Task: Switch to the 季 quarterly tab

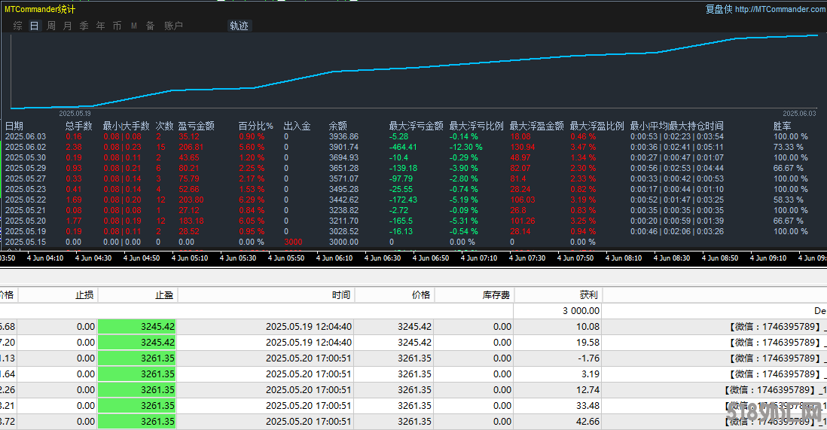Action: (84, 26)
